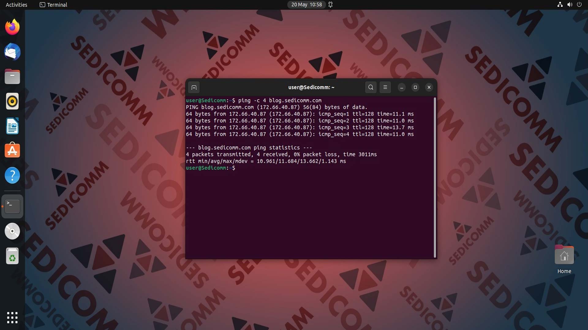The height and width of the screenshot is (330, 588).
Task: Open Terminal app menu in top bar
Action: (x=53, y=5)
